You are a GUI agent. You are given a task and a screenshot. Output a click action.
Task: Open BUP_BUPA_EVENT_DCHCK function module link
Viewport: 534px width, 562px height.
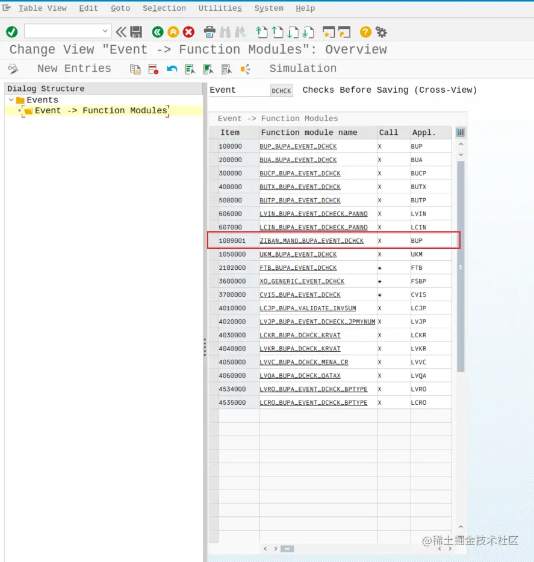tap(298, 146)
